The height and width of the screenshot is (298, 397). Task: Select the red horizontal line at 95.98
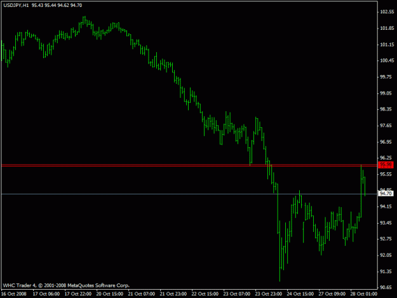pyautogui.click(x=189, y=165)
